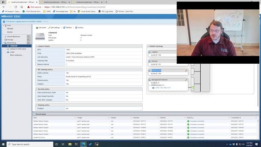Open Task View on taskbar
261x147 pixels.
pyautogui.click(x=63, y=144)
